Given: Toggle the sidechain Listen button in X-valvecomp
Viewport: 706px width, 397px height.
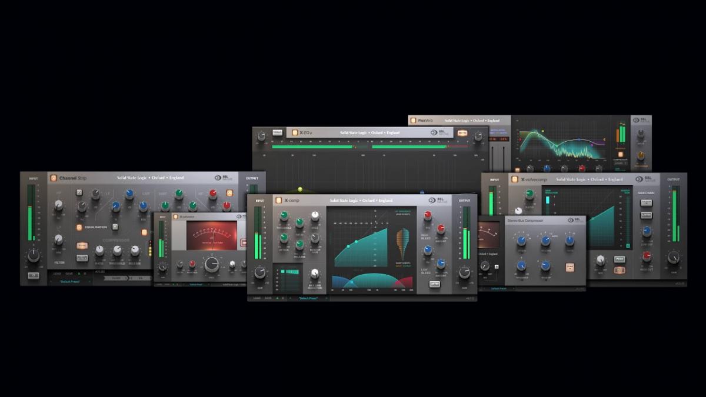Looking at the screenshot, I should [x=646, y=215].
